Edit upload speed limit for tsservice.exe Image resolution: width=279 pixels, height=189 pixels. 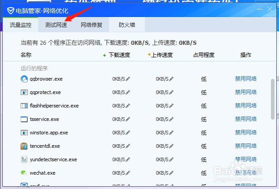point(171,119)
